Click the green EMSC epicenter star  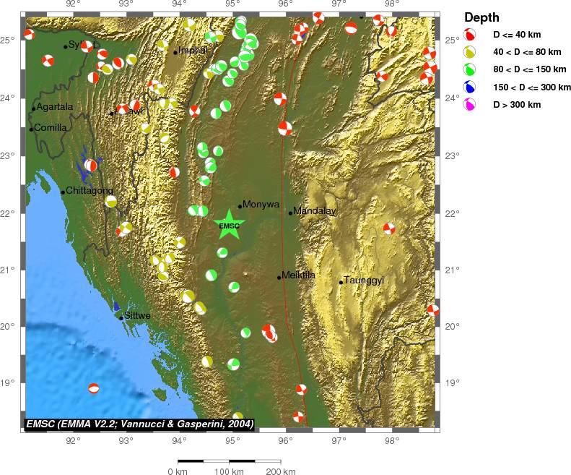click(229, 224)
